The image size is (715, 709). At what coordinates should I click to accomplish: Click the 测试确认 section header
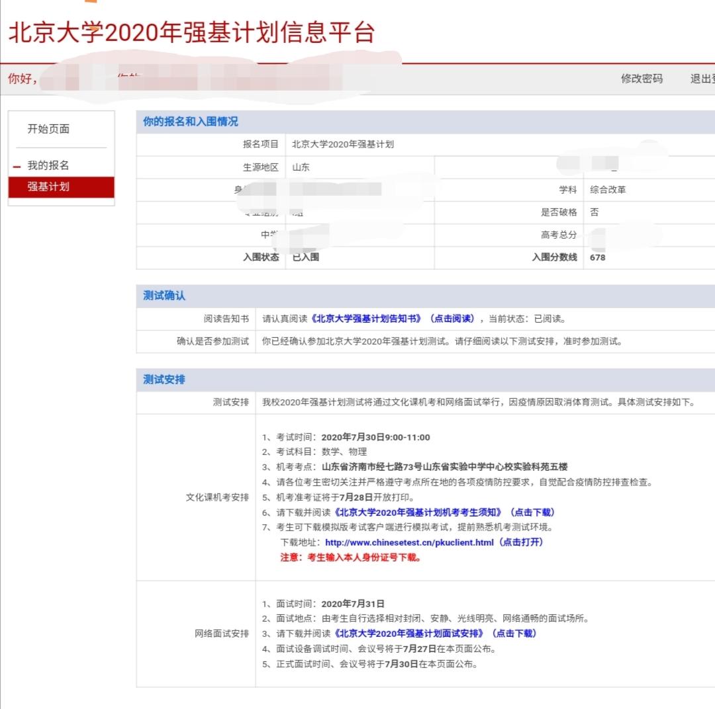pos(164,296)
